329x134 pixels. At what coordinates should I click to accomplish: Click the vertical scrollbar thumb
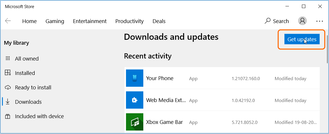pyautogui.click(x=328, y=49)
